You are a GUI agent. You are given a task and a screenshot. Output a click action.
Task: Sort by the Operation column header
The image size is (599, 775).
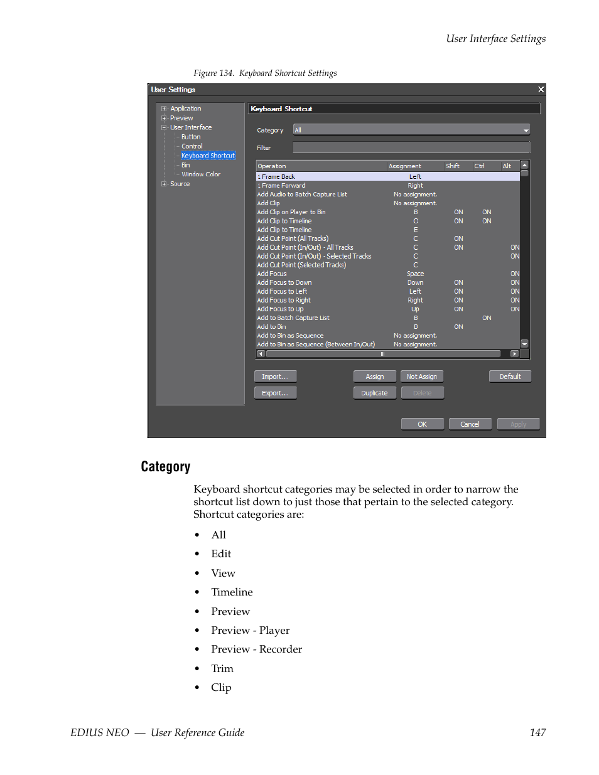click(x=321, y=166)
